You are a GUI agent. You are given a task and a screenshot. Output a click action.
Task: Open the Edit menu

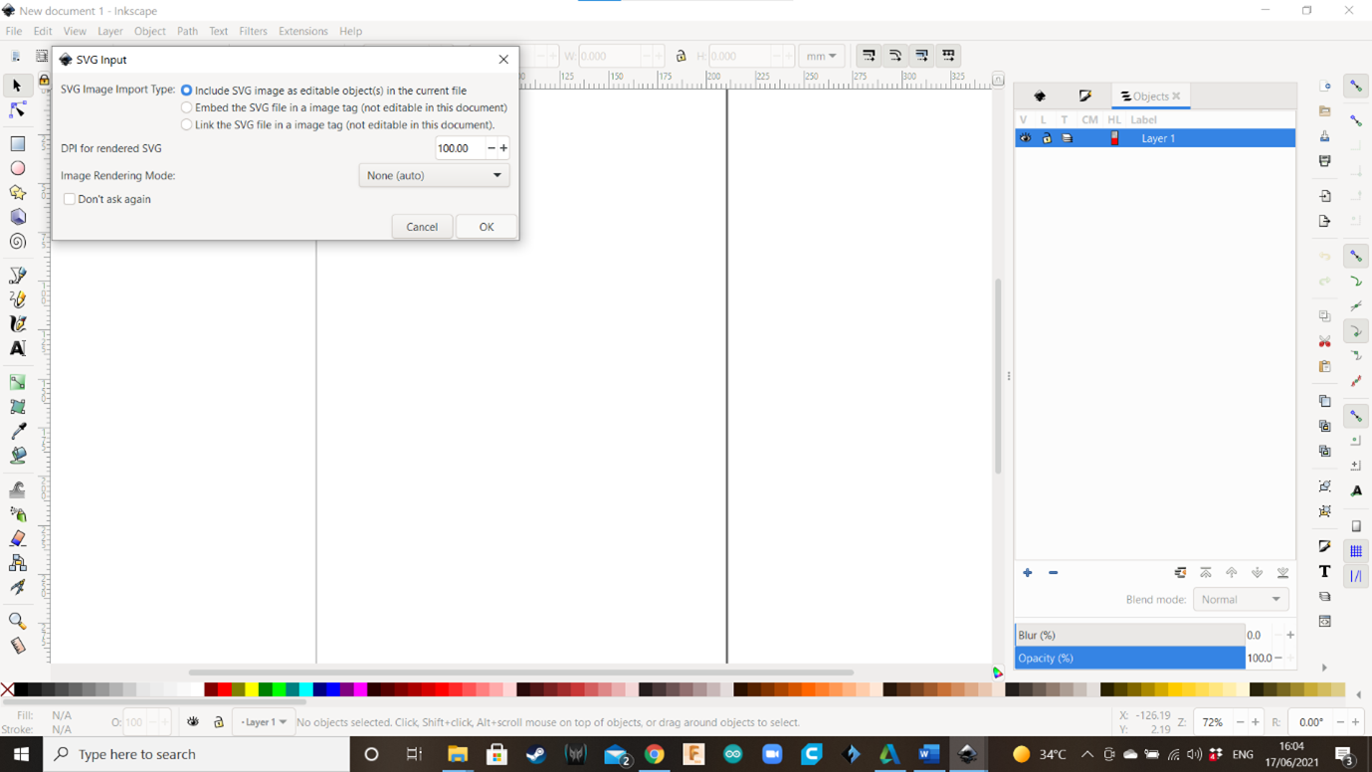[43, 31]
